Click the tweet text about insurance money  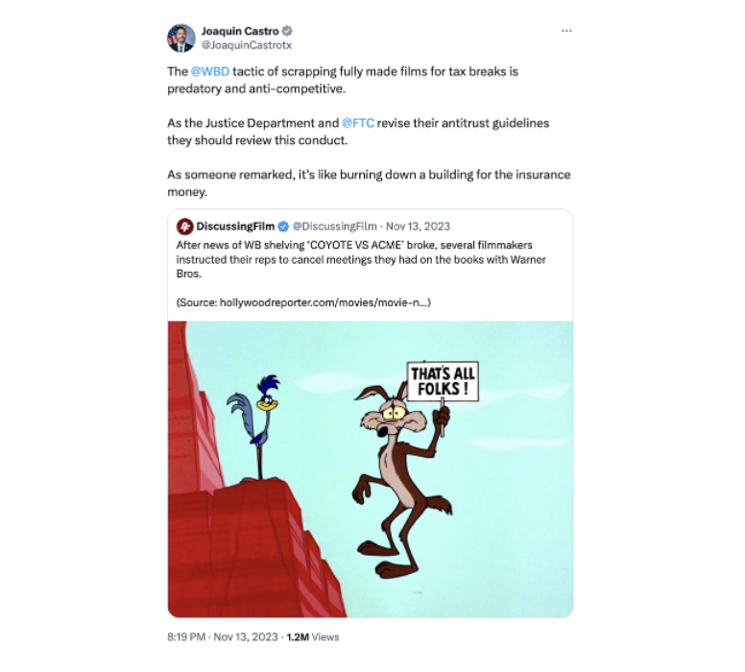(x=369, y=183)
